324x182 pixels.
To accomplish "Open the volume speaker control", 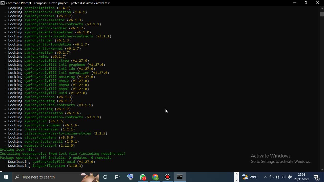I will 283,177.
